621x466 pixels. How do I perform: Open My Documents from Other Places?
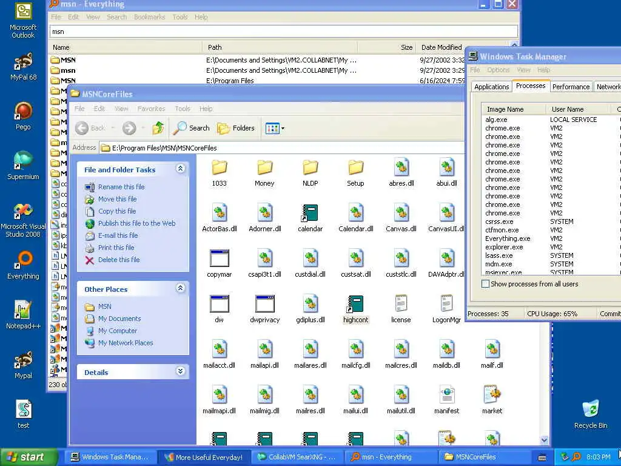coord(119,319)
